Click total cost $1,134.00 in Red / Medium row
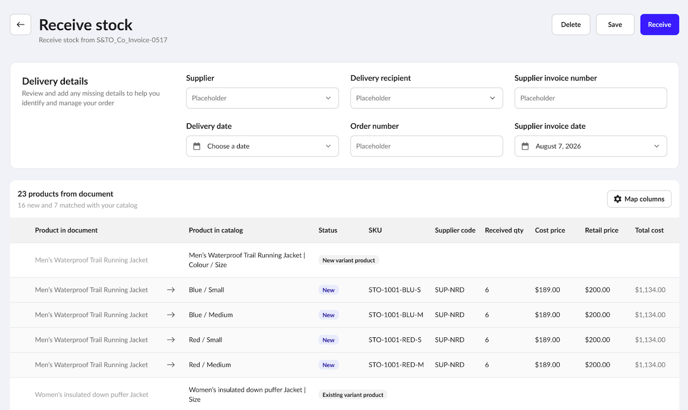This screenshot has width=688, height=410. (x=650, y=365)
